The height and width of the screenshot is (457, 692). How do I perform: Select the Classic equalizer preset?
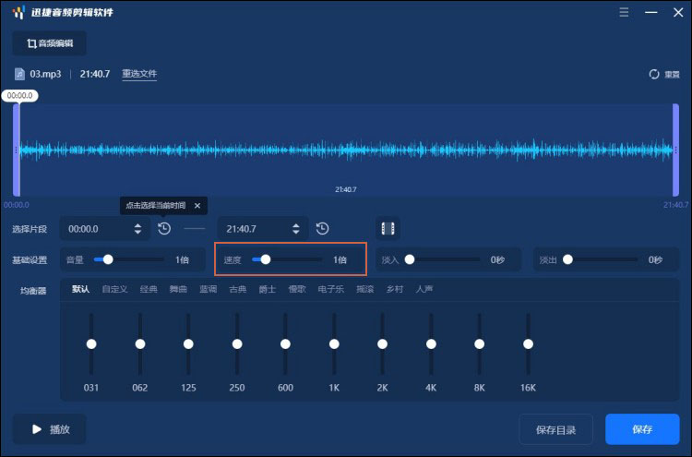click(149, 289)
